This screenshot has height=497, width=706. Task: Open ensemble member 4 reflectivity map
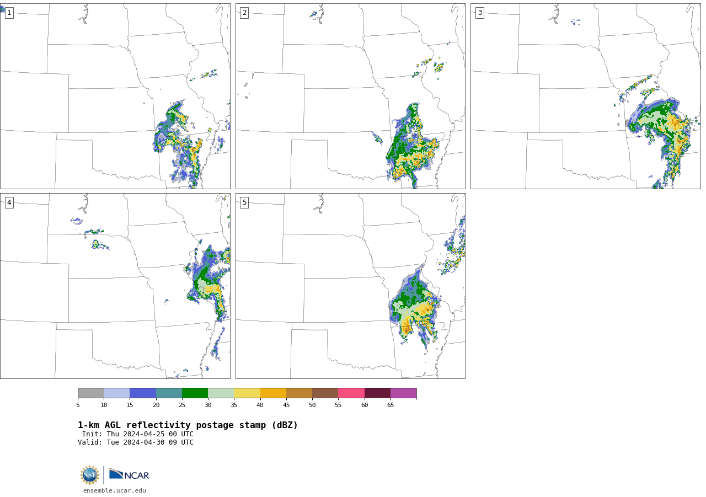pyautogui.click(x=115, y=286)
